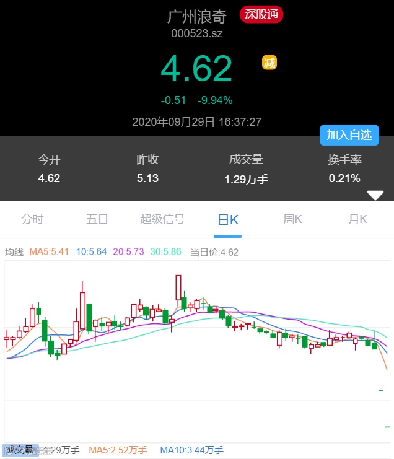Click MA5:5.41 indicator
The height and width of the screenshot is (459, 394).
[49, 251]
